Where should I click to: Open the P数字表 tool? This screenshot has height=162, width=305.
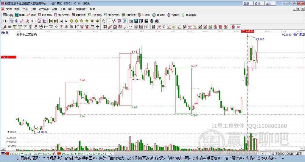pyautogui.click(x=79, y=15)
